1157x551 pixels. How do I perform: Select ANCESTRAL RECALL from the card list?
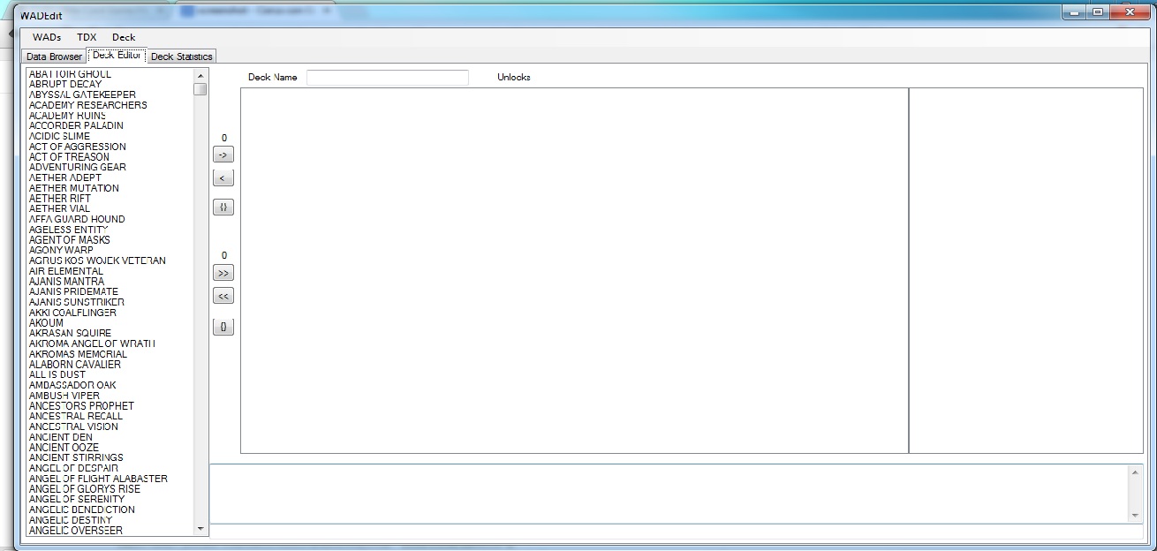pyautogui.click(x=76, y=416)
